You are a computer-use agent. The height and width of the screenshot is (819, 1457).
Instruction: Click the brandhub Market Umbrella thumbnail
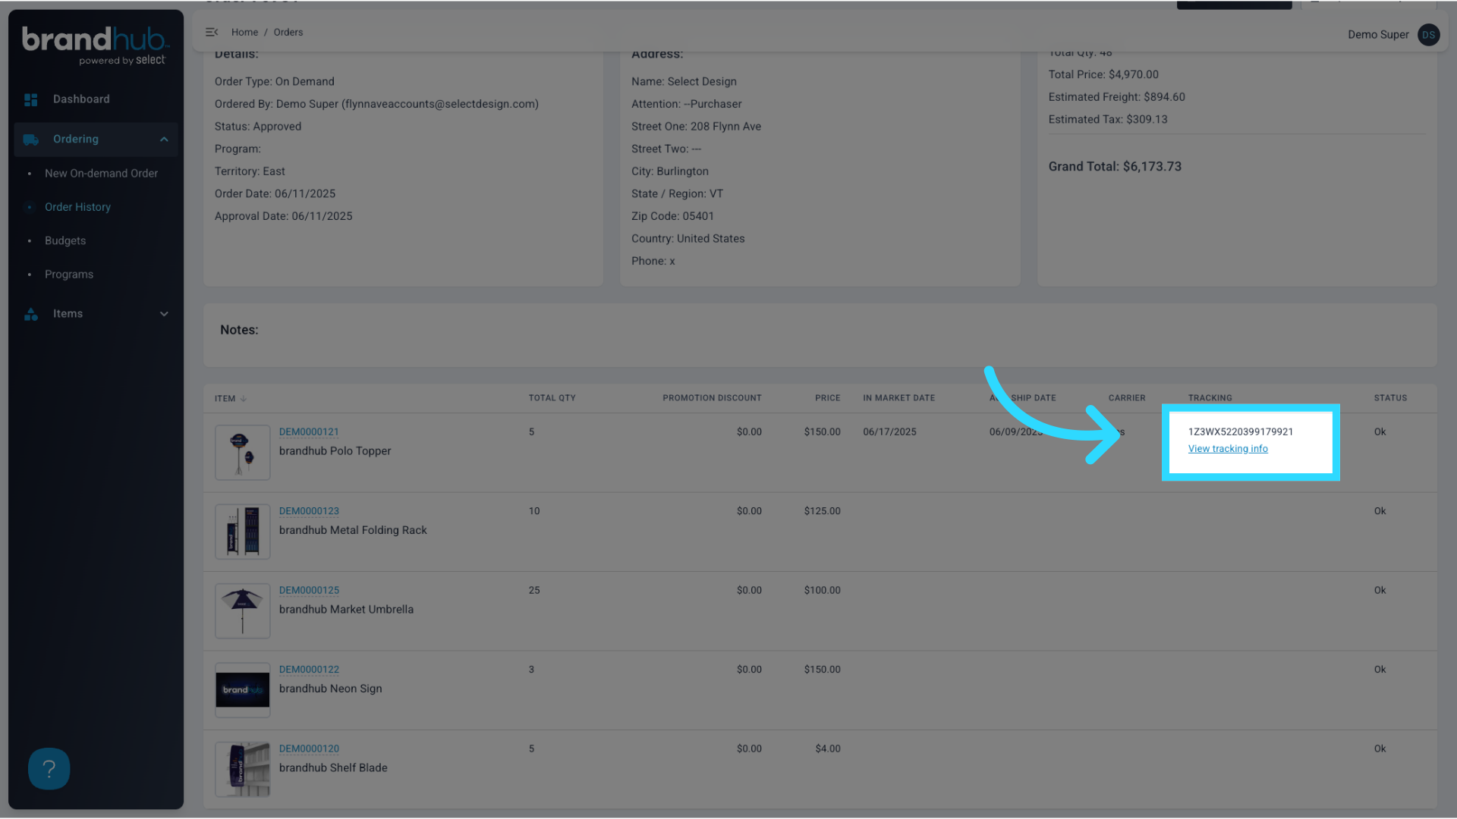pyautogui.click(x=242, y=611)
